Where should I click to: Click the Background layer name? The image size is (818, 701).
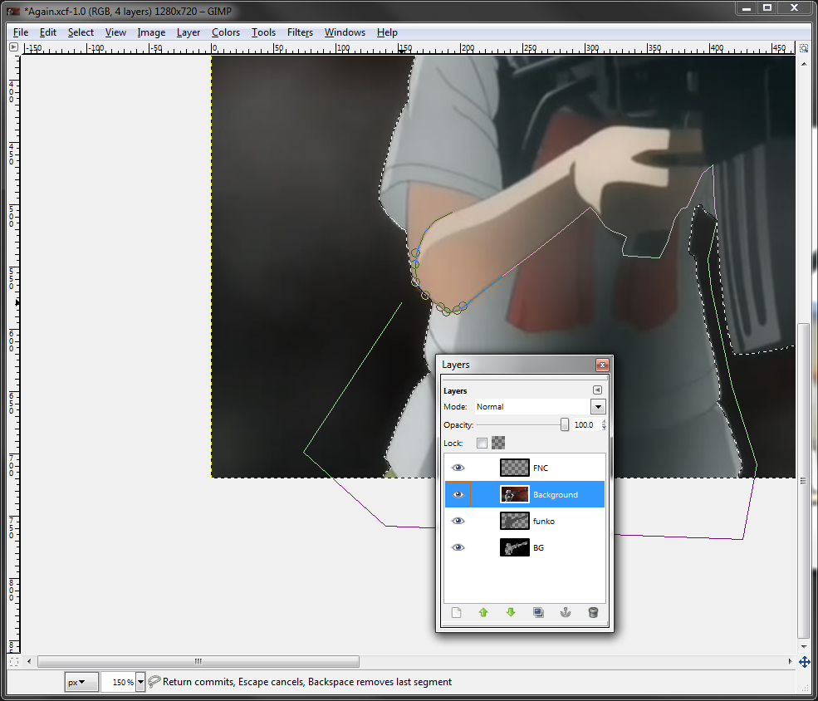click(555, 494)
